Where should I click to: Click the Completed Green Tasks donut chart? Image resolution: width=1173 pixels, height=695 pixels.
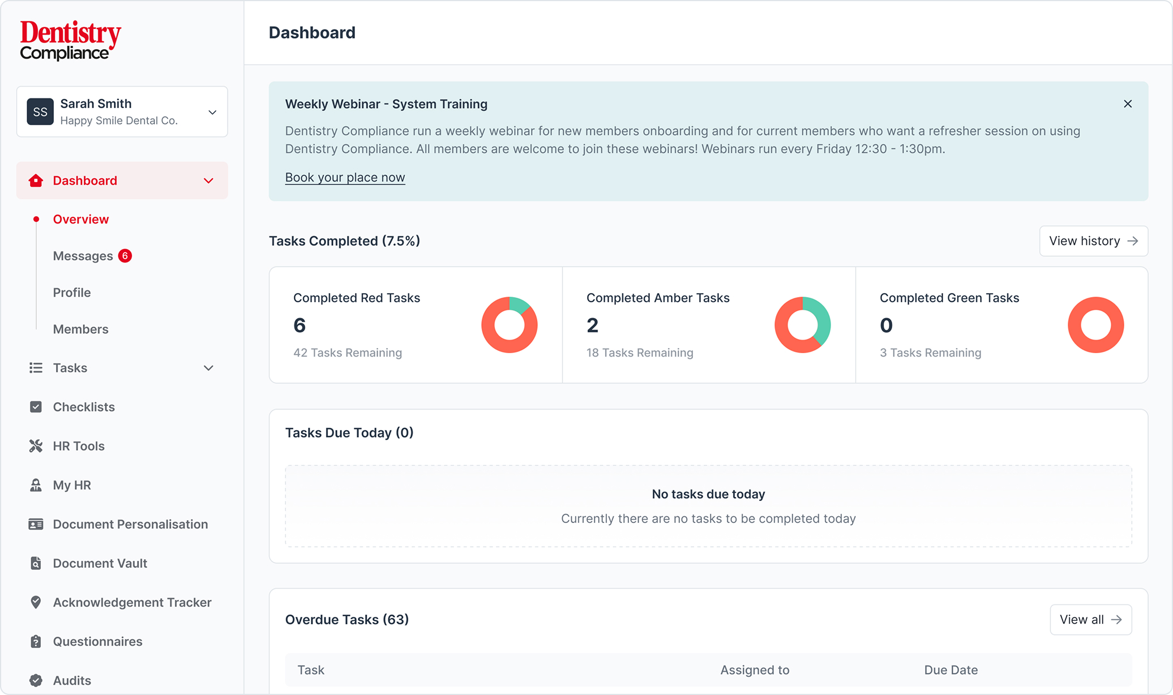click(1096, 325)
